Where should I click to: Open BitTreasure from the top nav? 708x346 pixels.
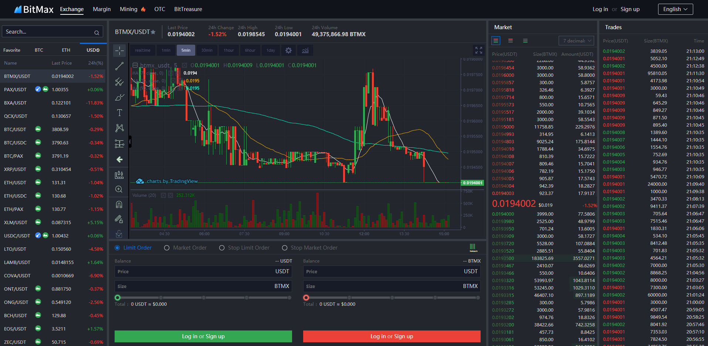pos(188,9)
